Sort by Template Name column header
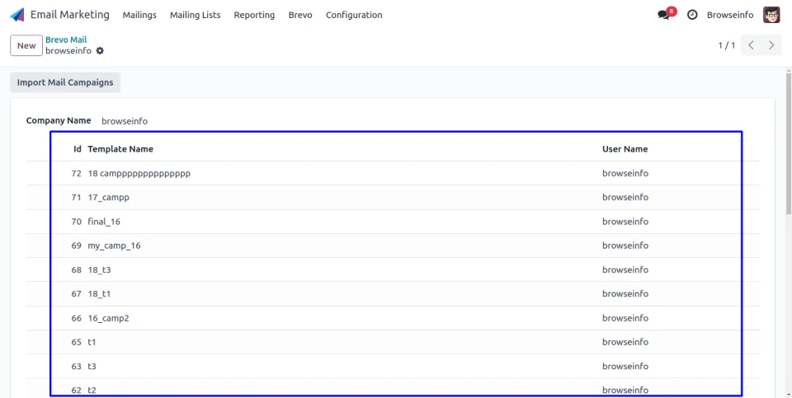 click(x=120, y=149)
